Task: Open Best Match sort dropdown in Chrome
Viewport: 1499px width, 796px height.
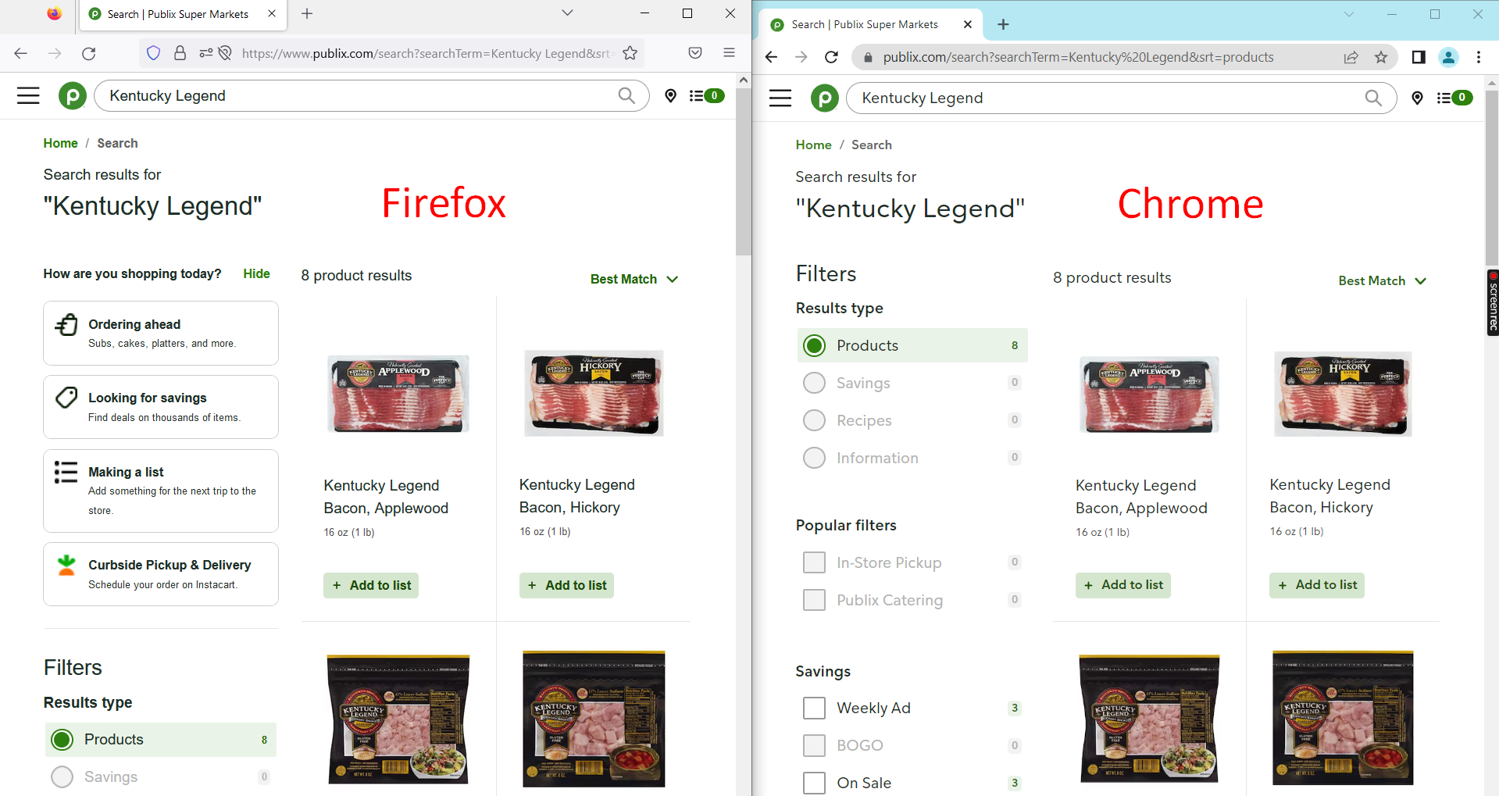Action: pyautogui.click(x=1383, y=280)
